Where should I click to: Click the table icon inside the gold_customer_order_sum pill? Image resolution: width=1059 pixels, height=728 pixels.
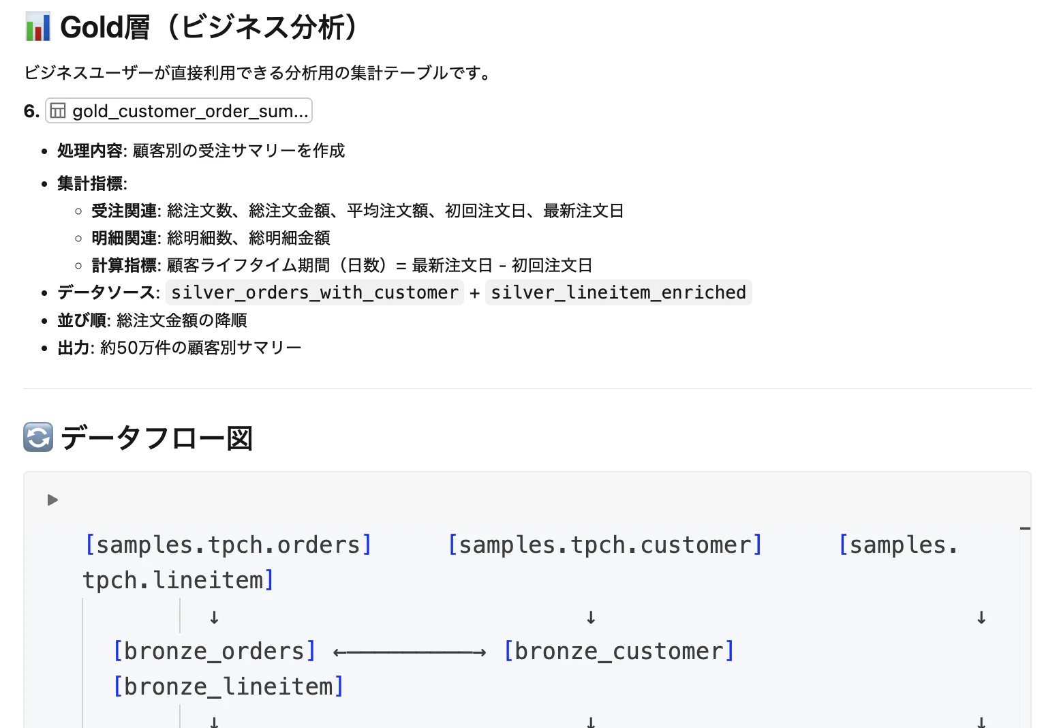click(x=59, y=110)
